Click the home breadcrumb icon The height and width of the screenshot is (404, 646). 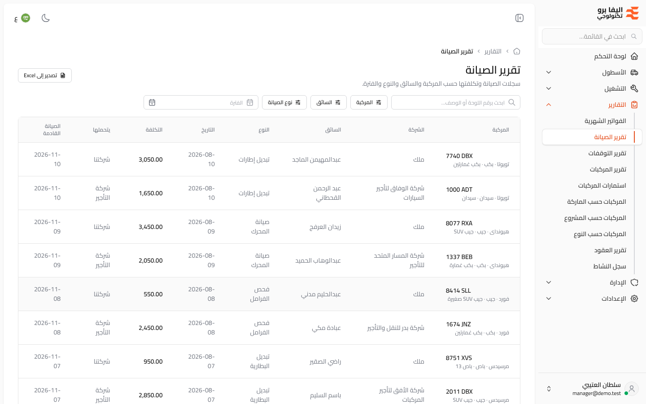click(517, 51)
